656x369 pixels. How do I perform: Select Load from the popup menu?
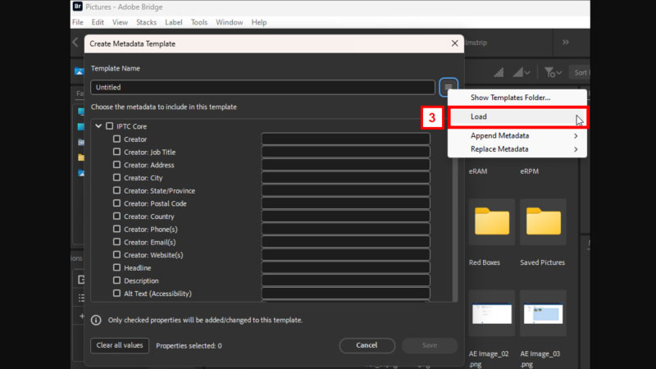517,117
